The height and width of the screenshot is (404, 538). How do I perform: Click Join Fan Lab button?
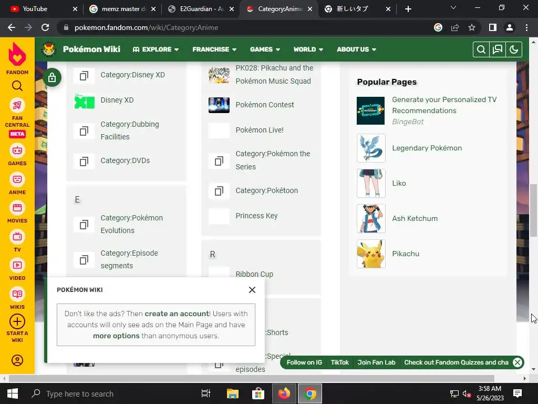pos(376,362)
